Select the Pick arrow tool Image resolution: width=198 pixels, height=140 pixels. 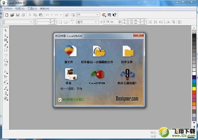coord(6,30)
